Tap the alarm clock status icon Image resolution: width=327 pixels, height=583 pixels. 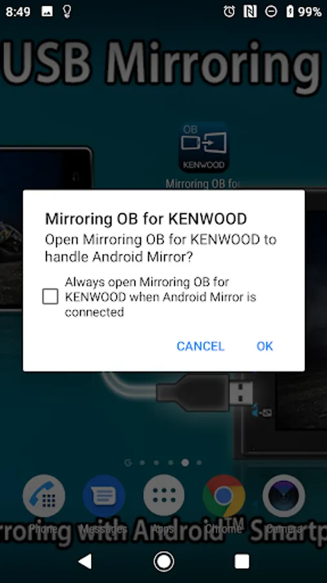pyautogui.click(x=229, y=12)
